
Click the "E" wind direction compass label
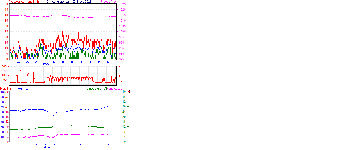[119, 80]
